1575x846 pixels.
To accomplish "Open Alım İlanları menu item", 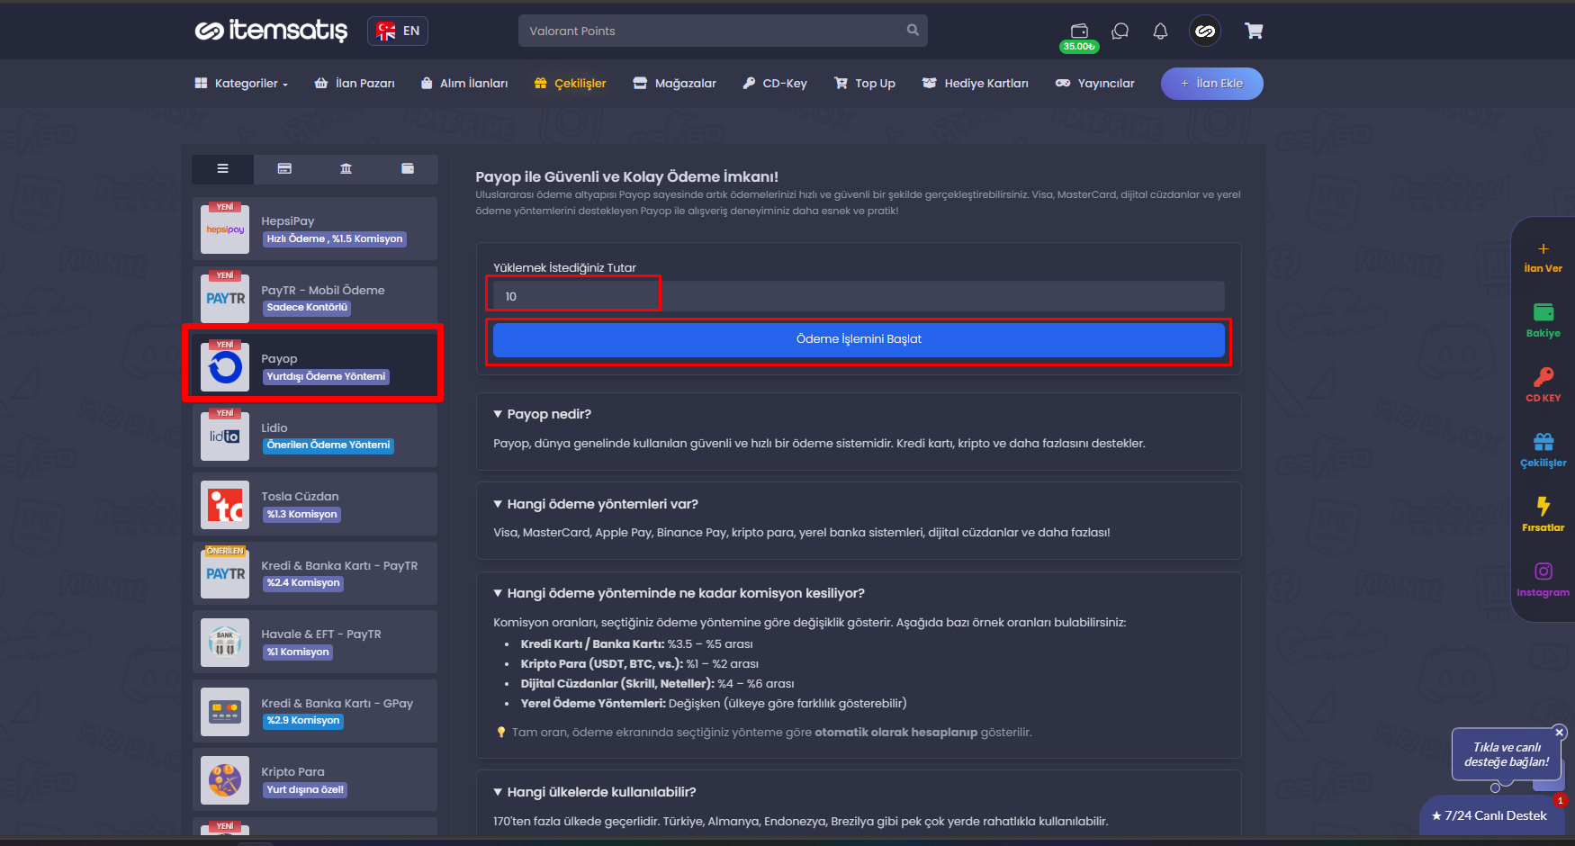I will (464, 84).
